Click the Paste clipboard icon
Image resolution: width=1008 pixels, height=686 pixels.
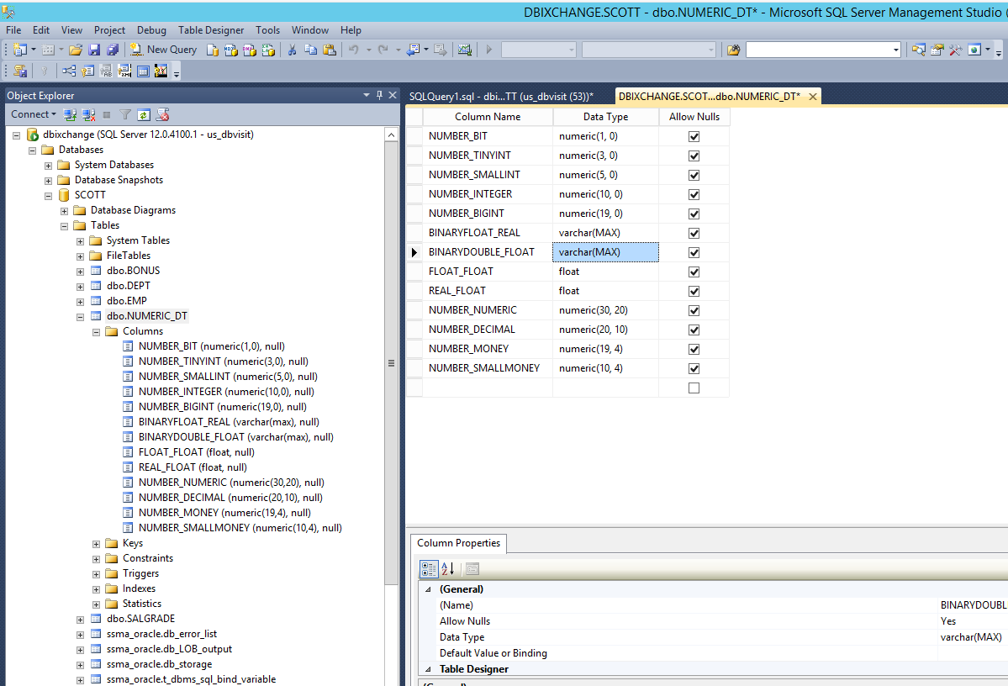[330, 50]
